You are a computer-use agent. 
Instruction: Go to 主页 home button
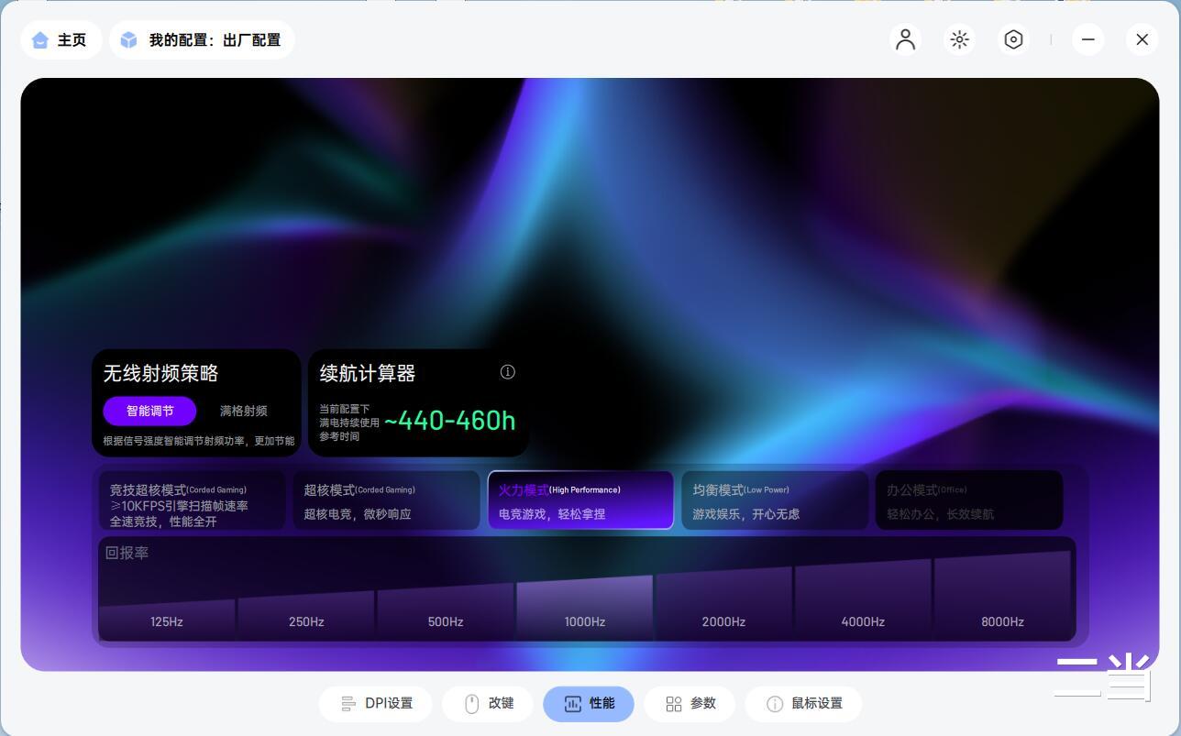point(61,40)
